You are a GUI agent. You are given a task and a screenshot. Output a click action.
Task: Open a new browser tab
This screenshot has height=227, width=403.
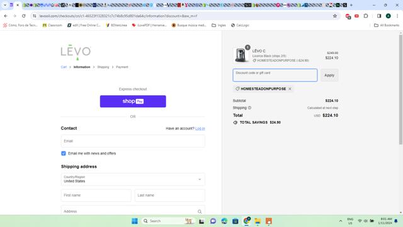[351, 5]
